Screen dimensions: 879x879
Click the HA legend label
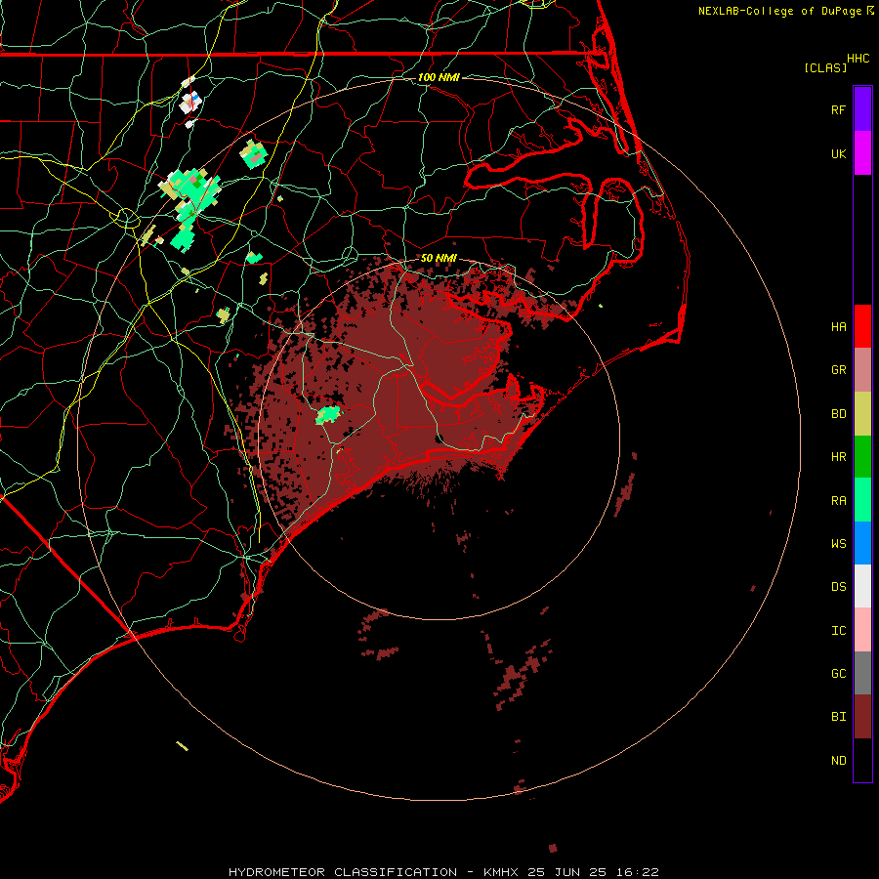click(838, 327)
